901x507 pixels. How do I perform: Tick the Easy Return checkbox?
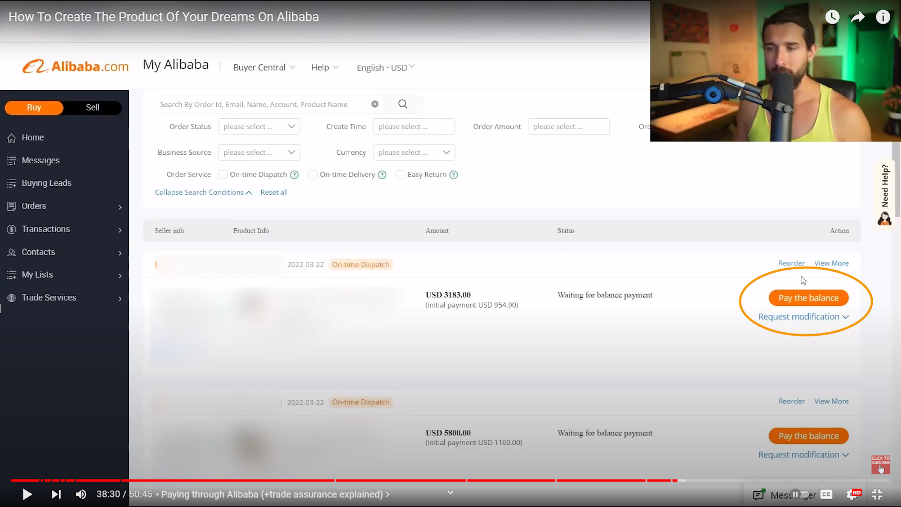[x=401, y=175]
